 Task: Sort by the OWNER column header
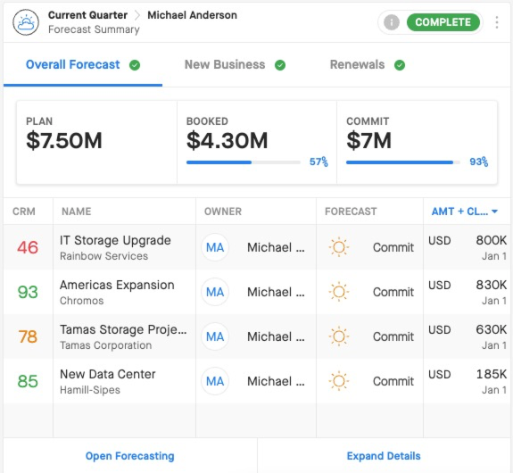(x=223, y=212)
